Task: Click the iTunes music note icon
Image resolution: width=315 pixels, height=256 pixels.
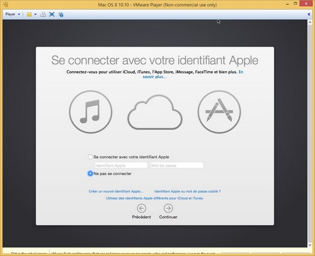Action: (x=91, y=112)
